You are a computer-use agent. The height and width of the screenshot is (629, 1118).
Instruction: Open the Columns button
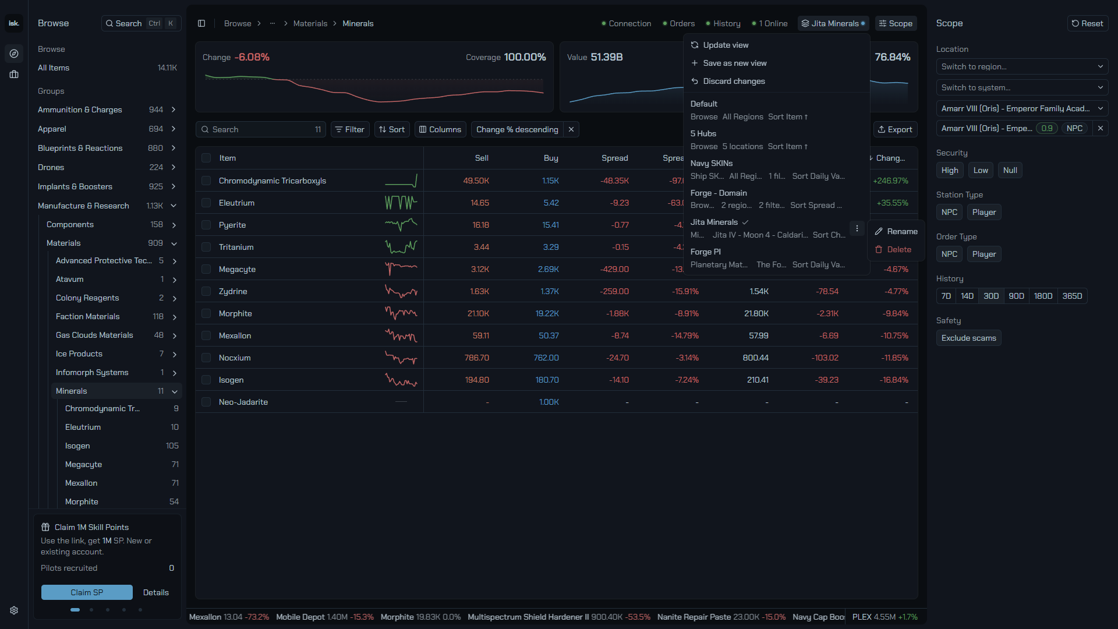tap(440, 129)
